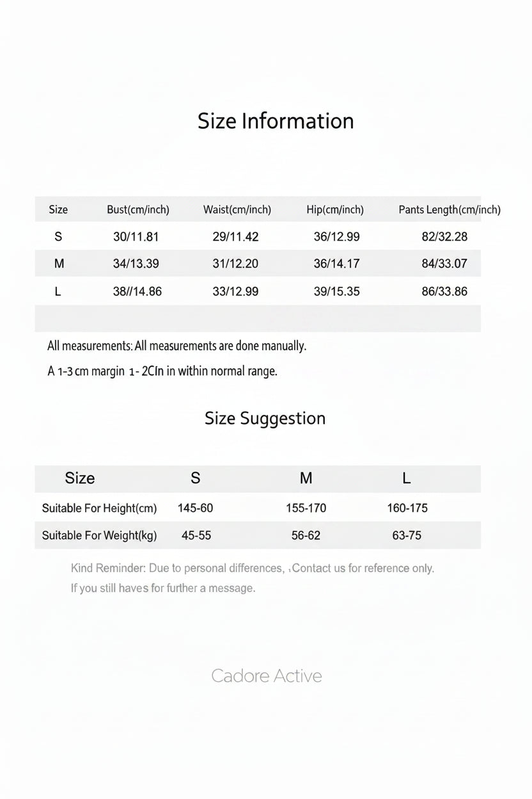Click the Kind Reminder note text
Screen dimensions: 532x799
253,569
